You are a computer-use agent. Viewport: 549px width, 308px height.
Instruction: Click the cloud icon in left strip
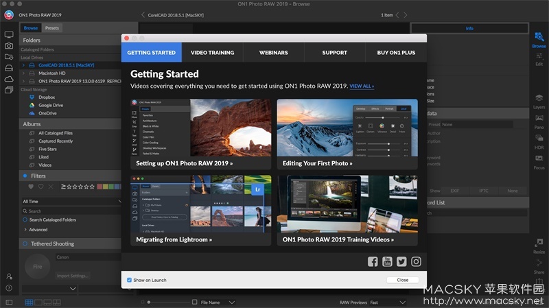point(9,79)
